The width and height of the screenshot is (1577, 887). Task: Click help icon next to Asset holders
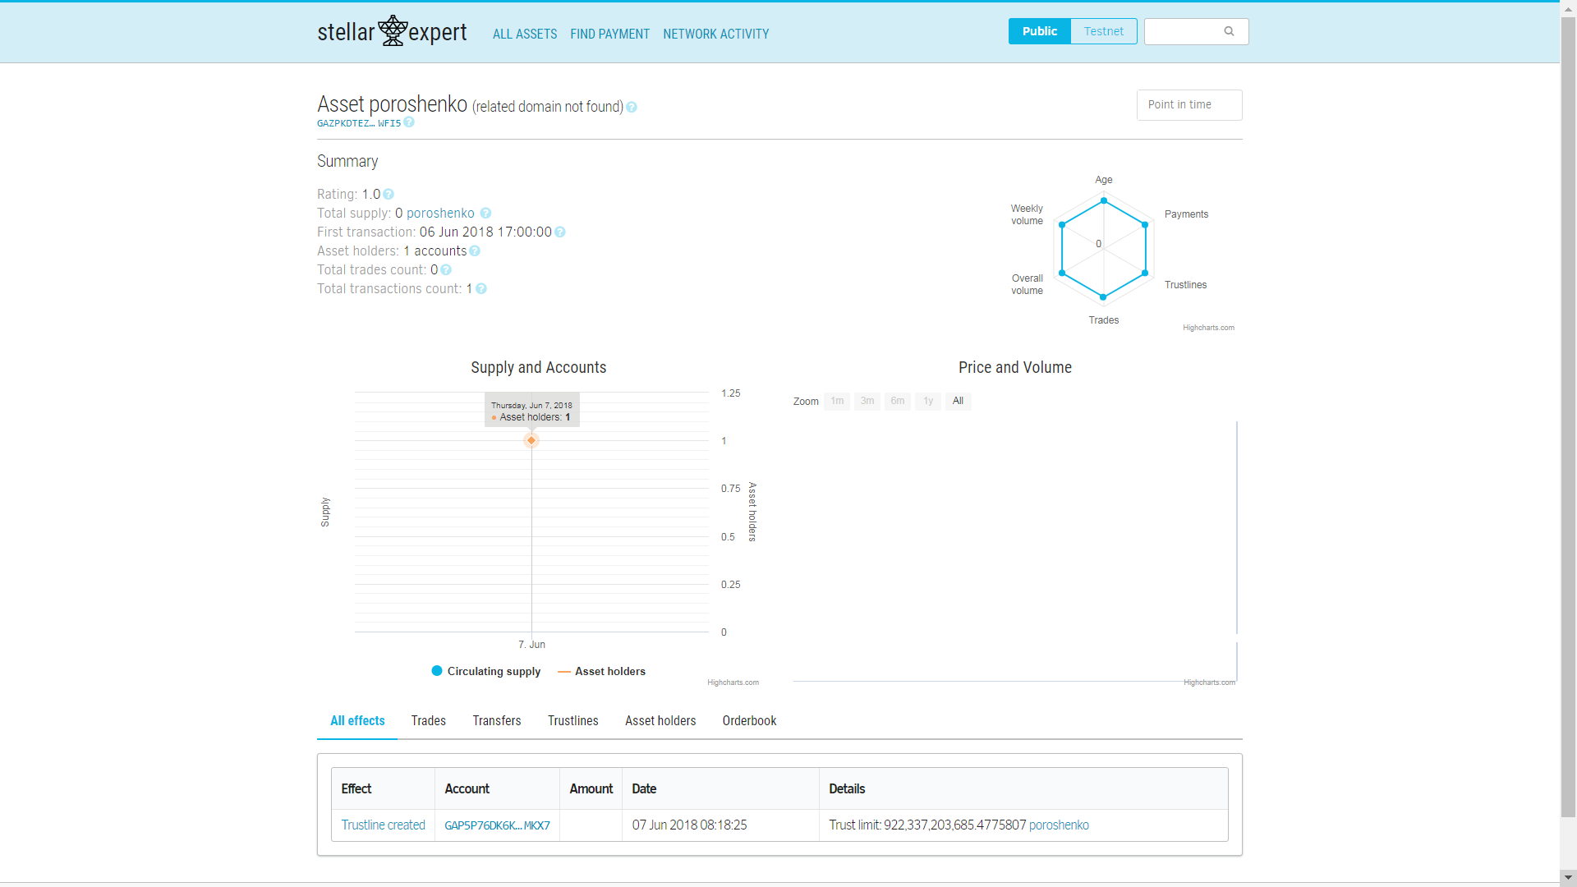coord(475,251)
